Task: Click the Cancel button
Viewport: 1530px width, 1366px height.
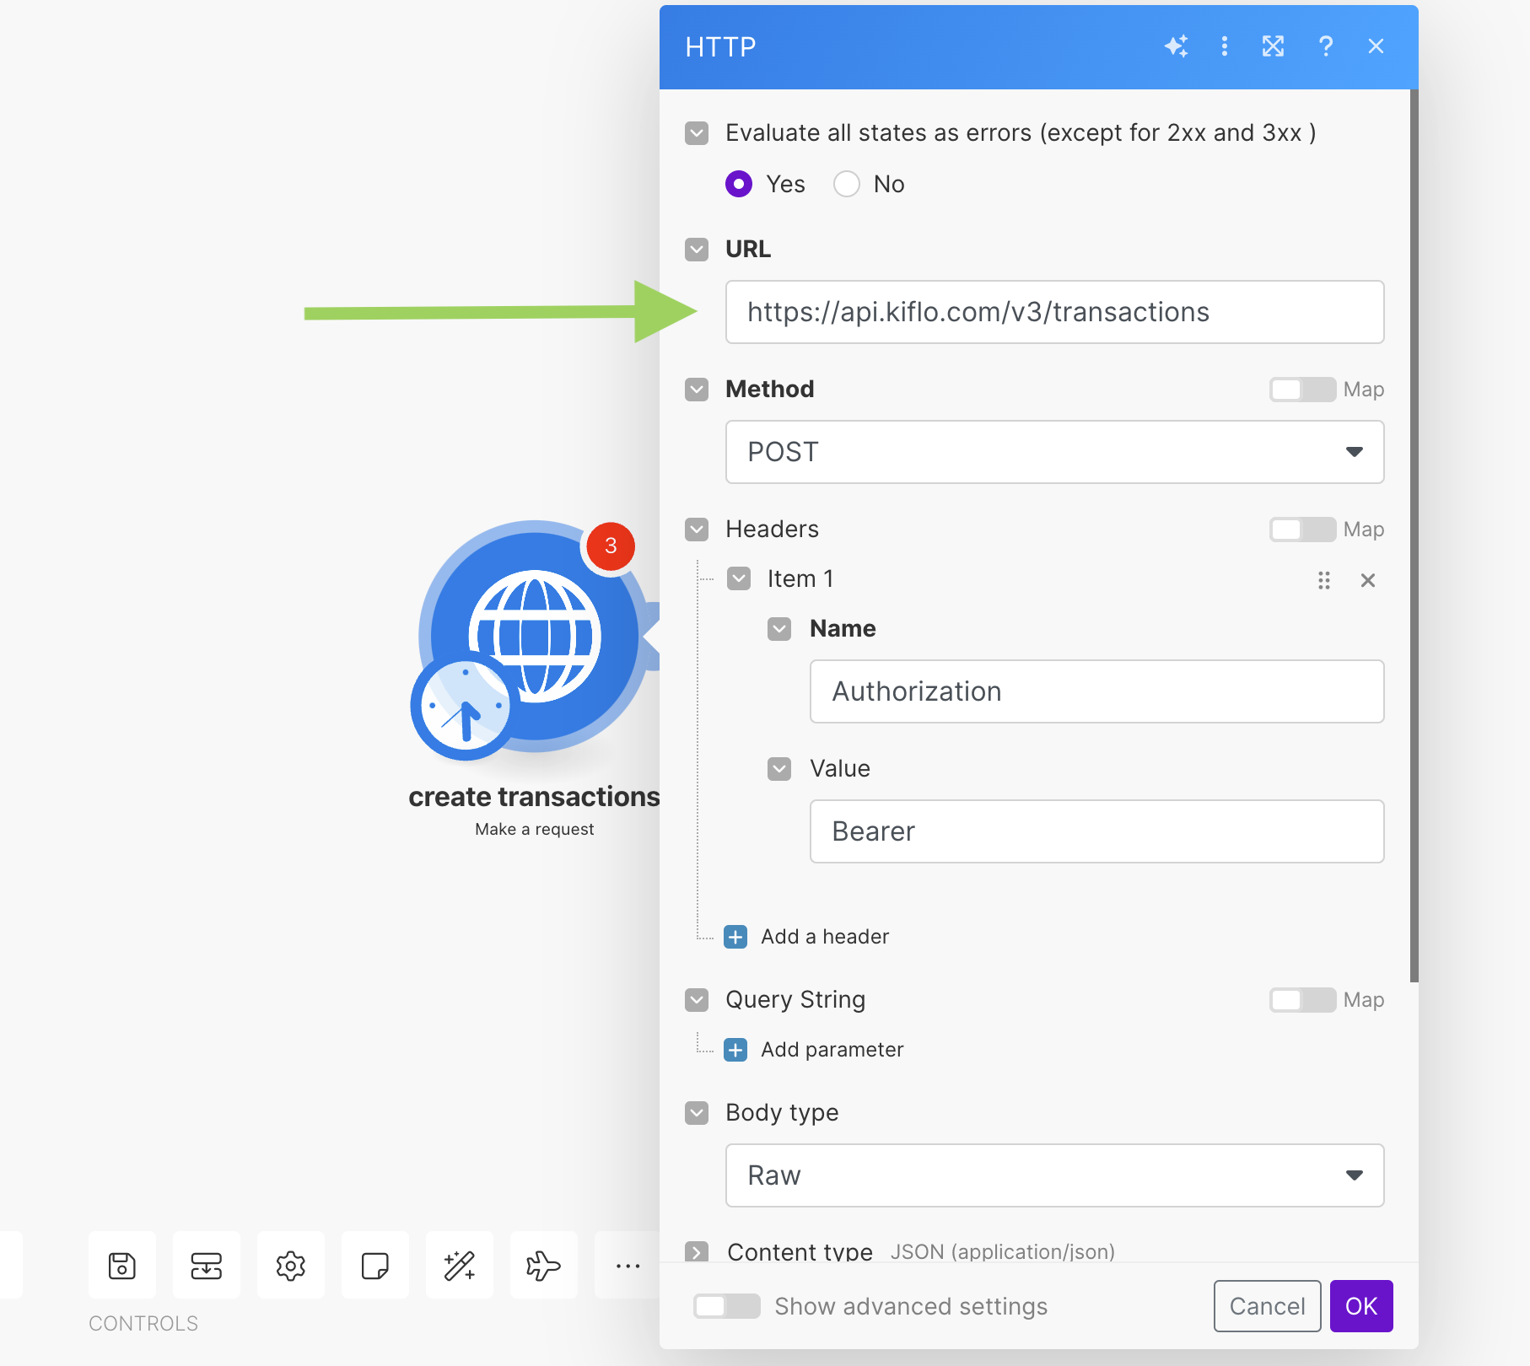Action: tap(1267, 1306)
